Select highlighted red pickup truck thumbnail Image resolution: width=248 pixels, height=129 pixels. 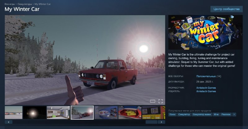point(82,113)
